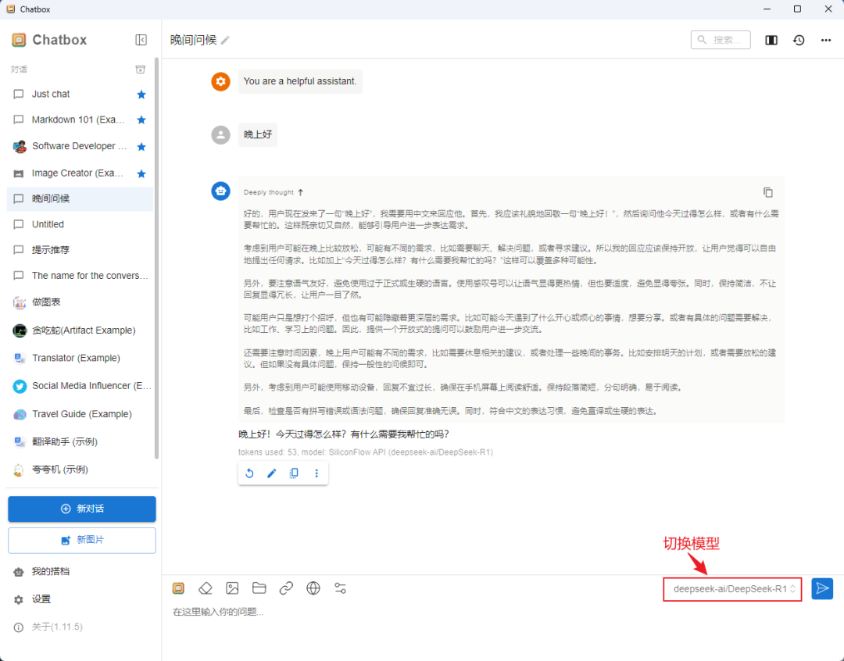Screen dimensions: 844x661
Task: Open the 翻译助手 (示例) conversation
Action: 80,442
